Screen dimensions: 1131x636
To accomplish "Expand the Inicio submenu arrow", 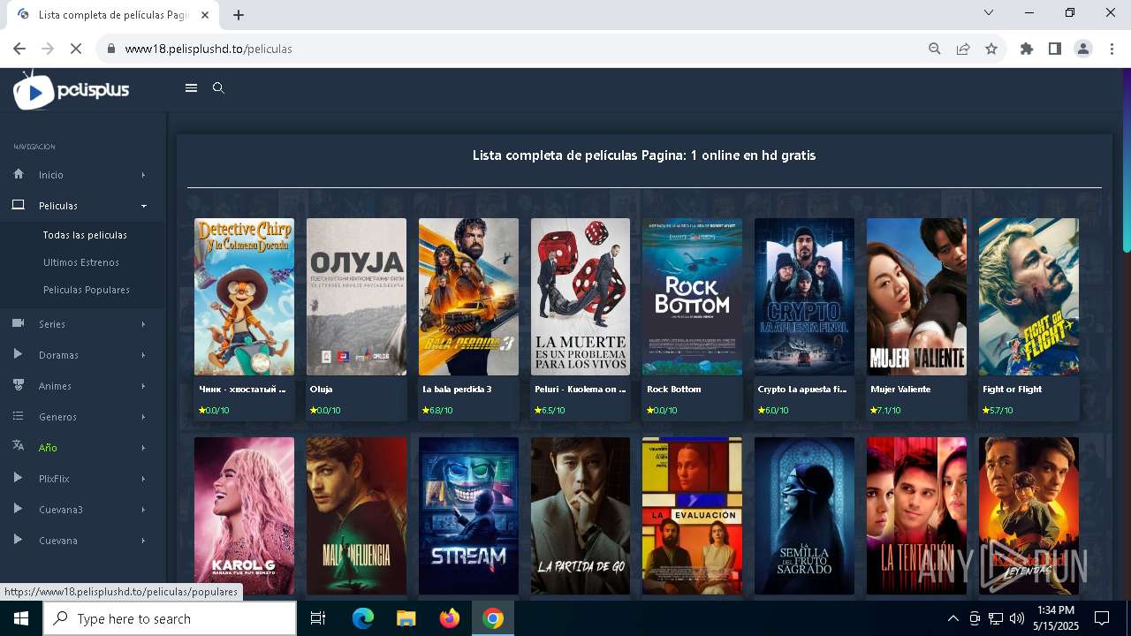I will point(143,175).
